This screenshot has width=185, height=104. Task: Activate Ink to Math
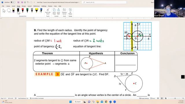tap(58, 11)
